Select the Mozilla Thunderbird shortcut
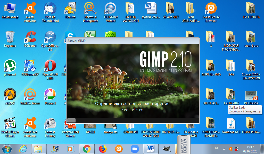The image size is (264, 154). [x=50, y=12]
